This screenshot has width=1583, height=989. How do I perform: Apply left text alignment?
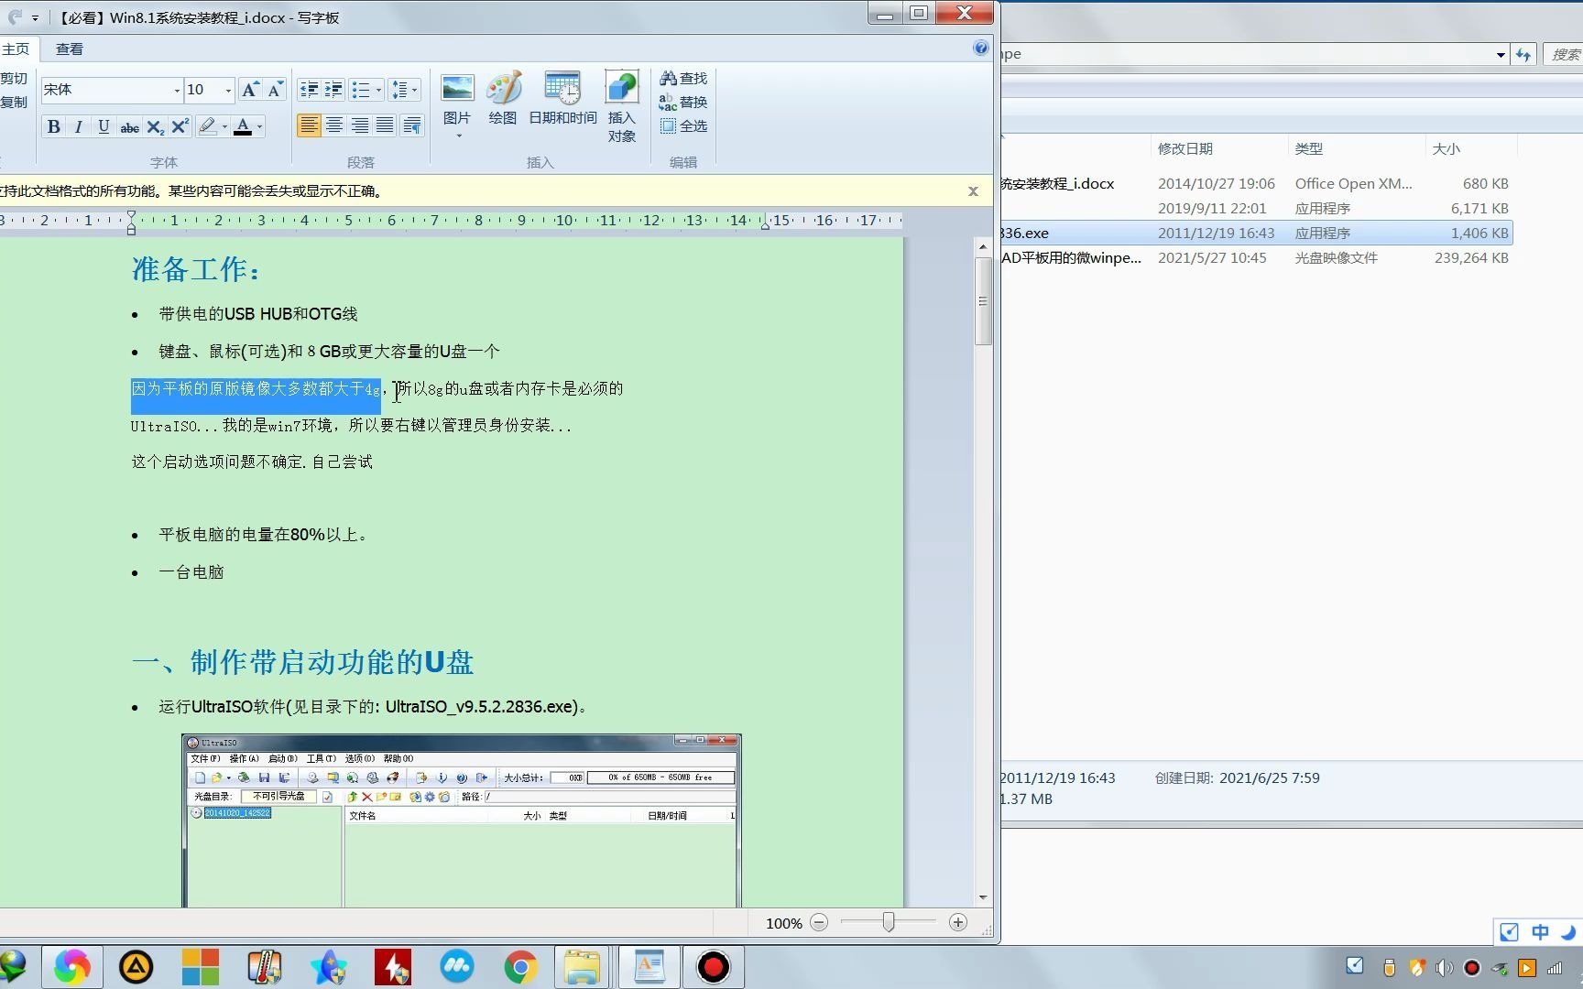tap(309, 125)
